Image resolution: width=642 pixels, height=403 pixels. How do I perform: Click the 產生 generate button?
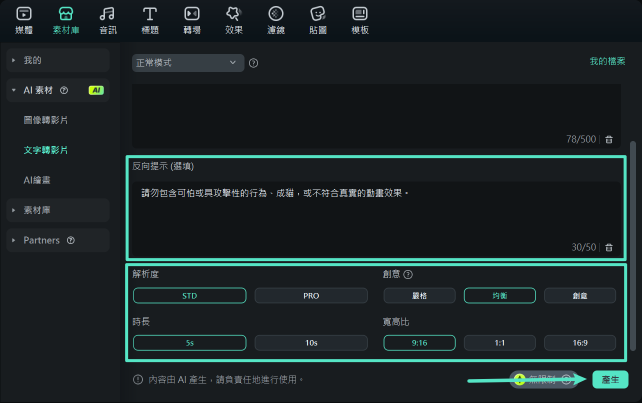610,379
